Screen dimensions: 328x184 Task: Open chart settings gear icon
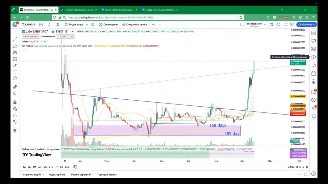(x=279, y=25)
